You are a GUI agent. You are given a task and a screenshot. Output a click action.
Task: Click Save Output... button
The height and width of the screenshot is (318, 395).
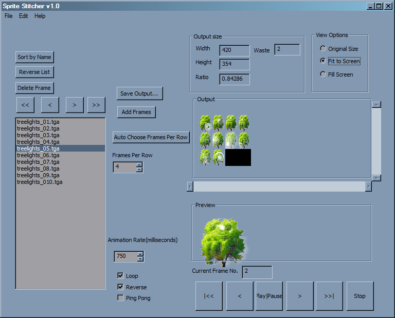pyautogui.click(x=139, y=93)
